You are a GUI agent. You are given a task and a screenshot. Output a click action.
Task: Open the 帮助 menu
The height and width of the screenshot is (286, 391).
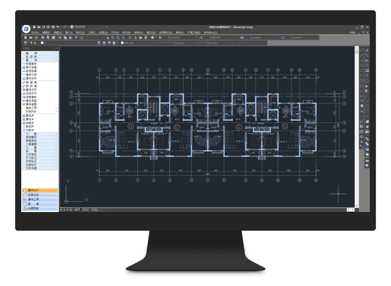tap(180, 33)
